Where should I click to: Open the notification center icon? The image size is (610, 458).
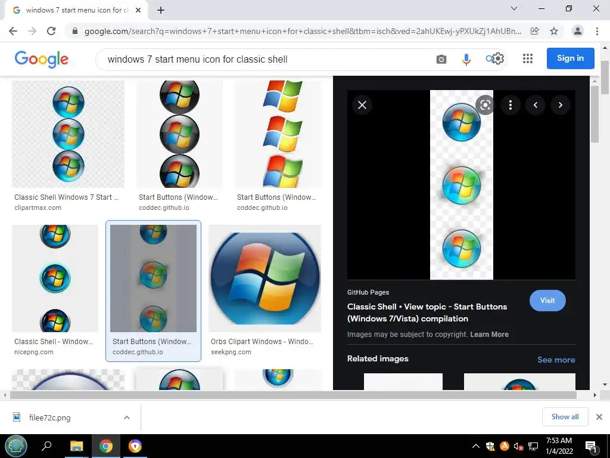pyautogui.click(x=591, y=447)
